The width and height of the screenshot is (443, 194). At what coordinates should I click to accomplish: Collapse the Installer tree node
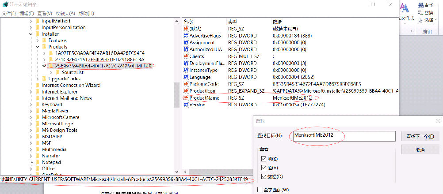click(31, 34)
